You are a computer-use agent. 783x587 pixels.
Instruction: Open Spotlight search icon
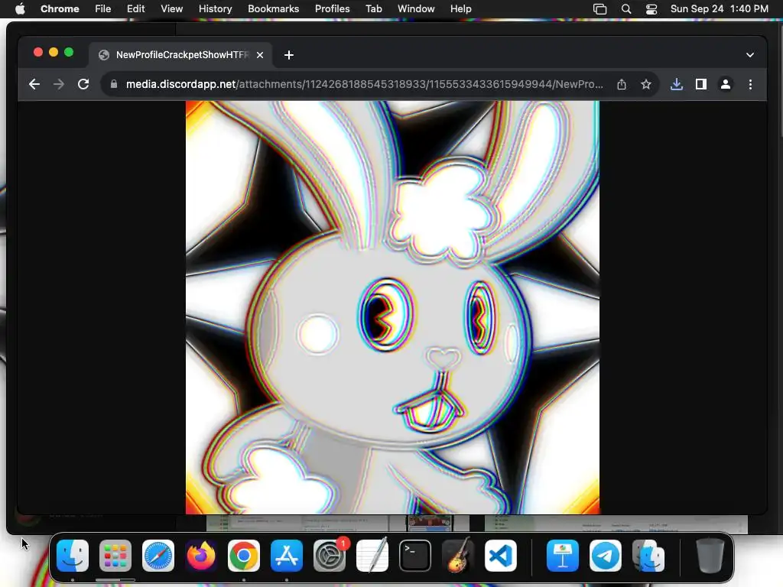[626, 9]
